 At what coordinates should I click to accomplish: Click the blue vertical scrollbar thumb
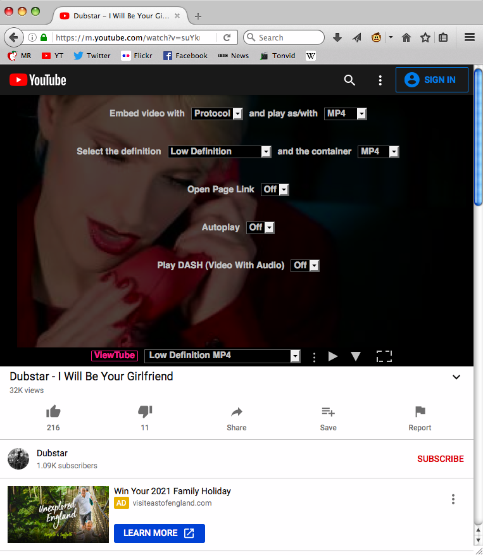pos(478,137)
